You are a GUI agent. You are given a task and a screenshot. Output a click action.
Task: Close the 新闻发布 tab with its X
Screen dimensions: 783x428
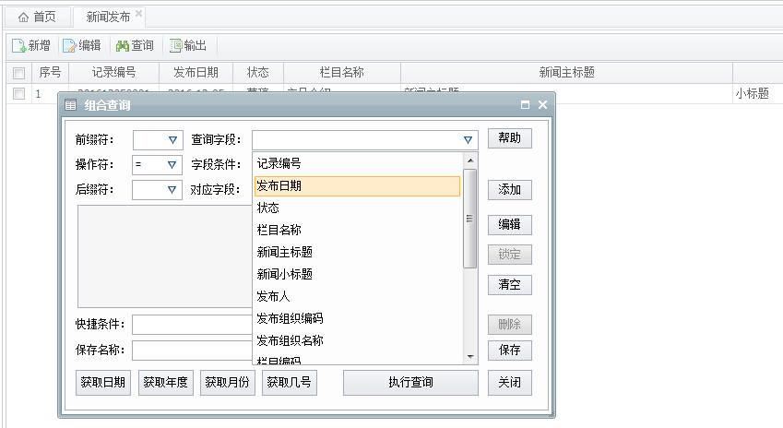[x=138, y=15]
